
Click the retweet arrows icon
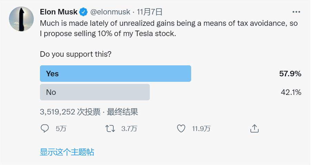pos(110,129)
